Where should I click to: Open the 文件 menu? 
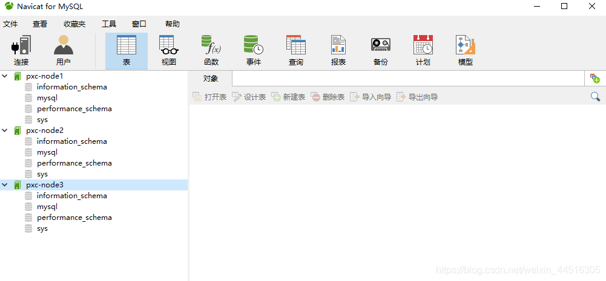click(x=10, y=24)
